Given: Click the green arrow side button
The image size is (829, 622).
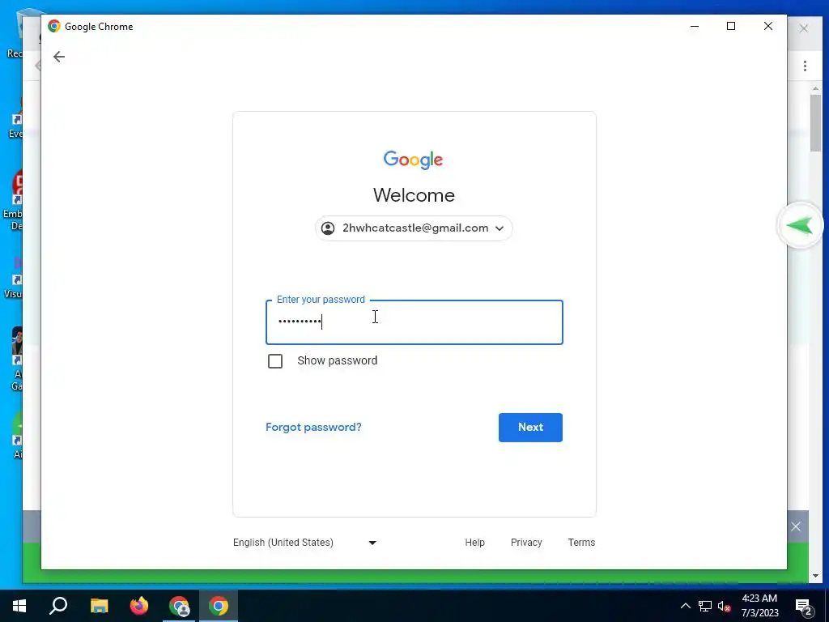Looking at the screenshot, I should click(800, 226).
